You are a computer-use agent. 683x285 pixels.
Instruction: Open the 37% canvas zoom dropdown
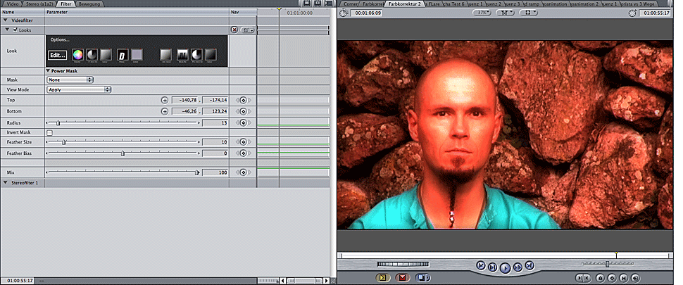coord(481,13)
